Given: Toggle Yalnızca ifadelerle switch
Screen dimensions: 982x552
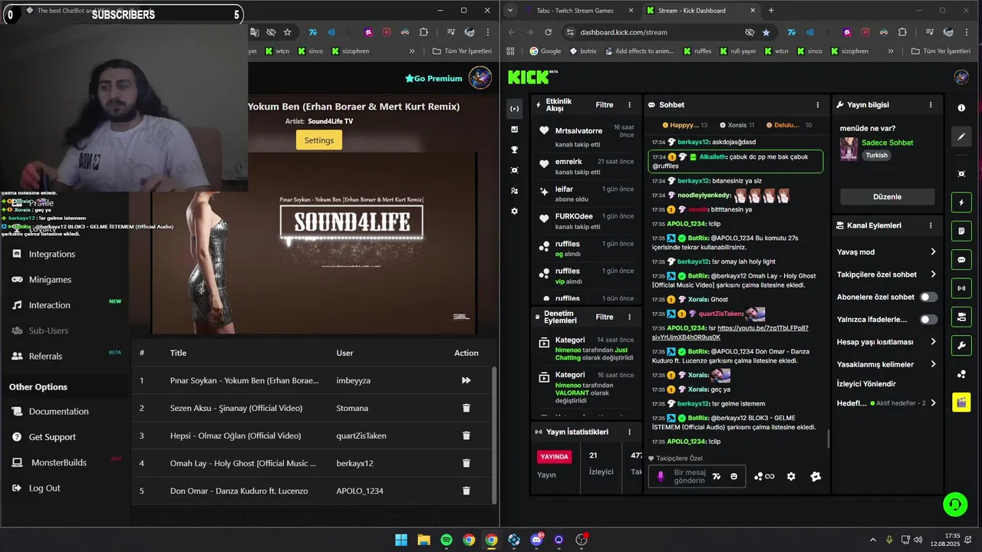Looking at the screenshot, I should pyautogui.click(x=928, y=319).
